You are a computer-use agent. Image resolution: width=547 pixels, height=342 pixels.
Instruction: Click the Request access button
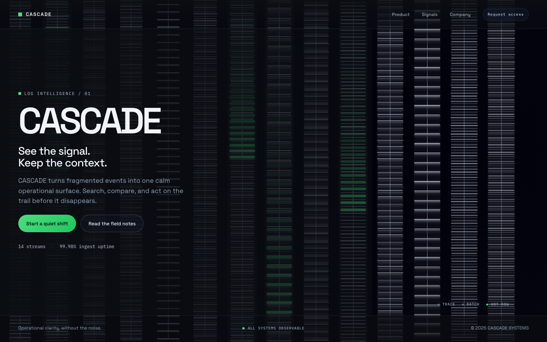[506, 14]
